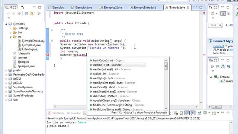Click the Mylyn info icon

pos(210,41)
